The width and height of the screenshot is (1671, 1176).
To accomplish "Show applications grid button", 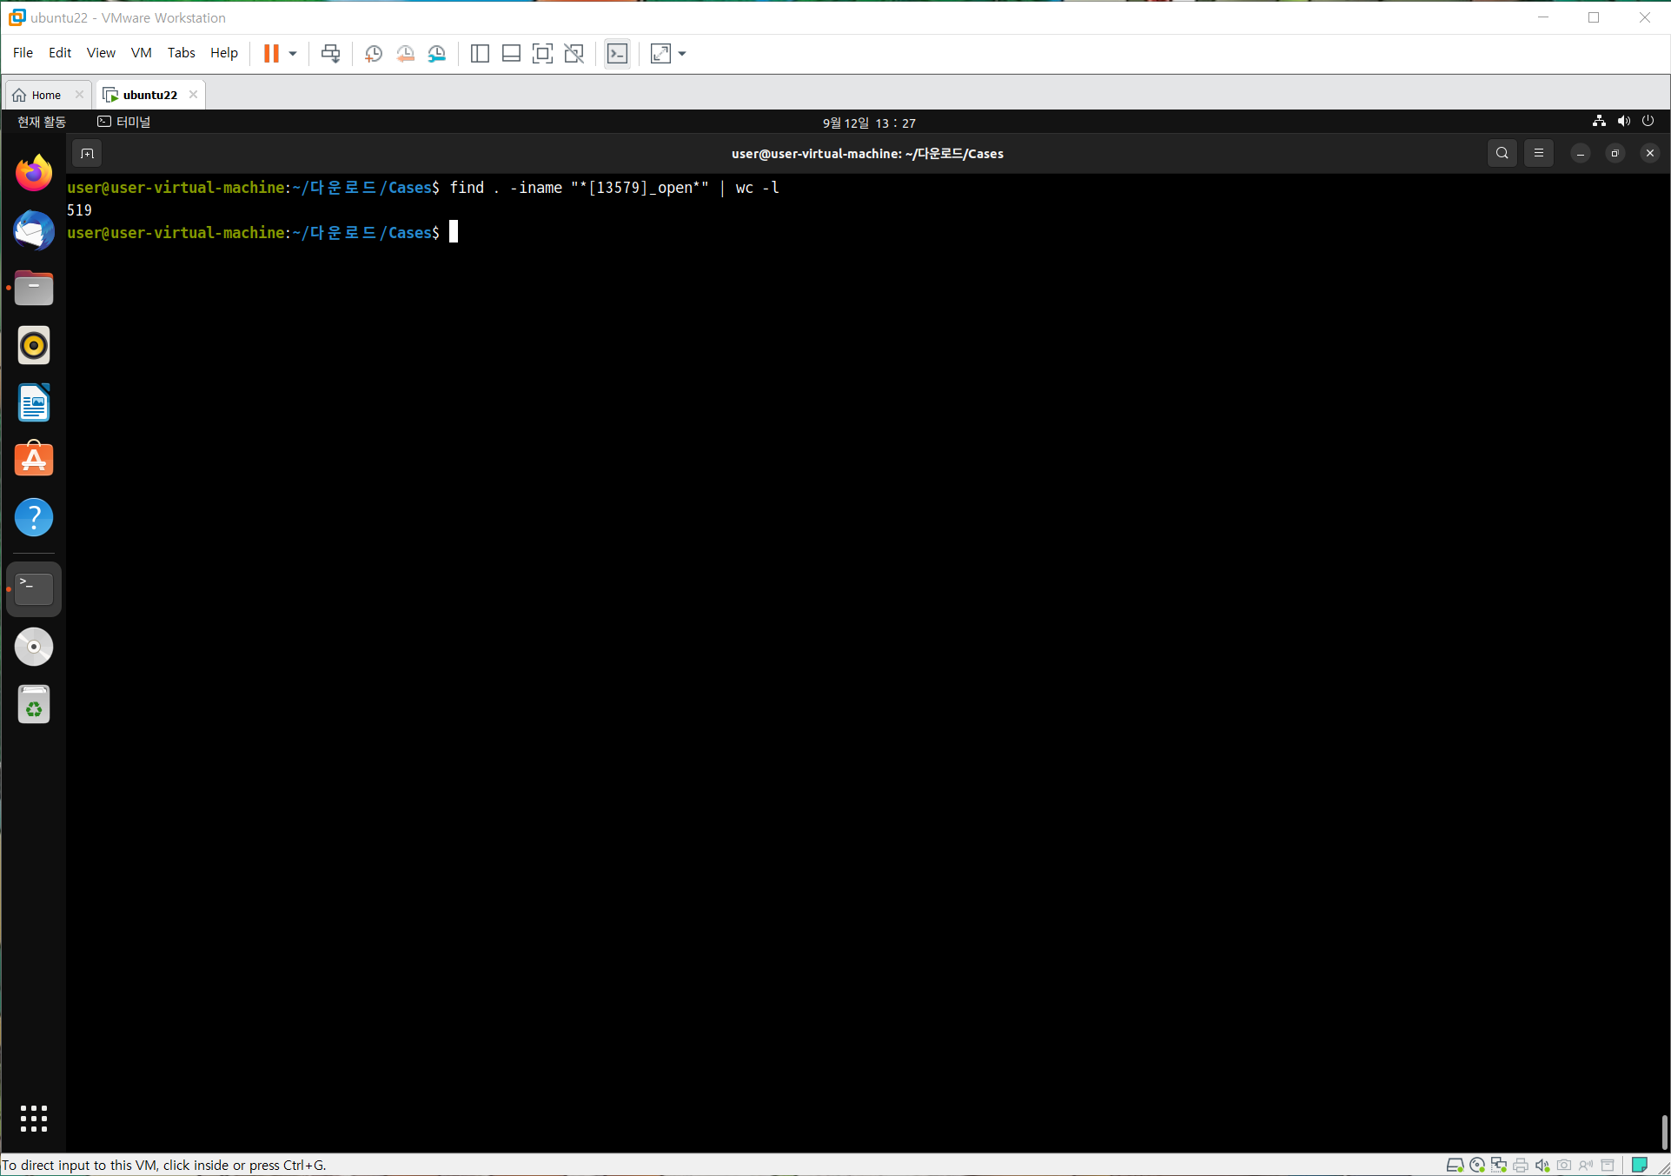I will point(34,1118).
